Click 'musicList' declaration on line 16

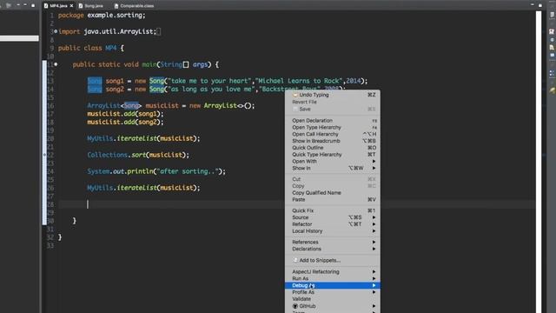(162, 105)
